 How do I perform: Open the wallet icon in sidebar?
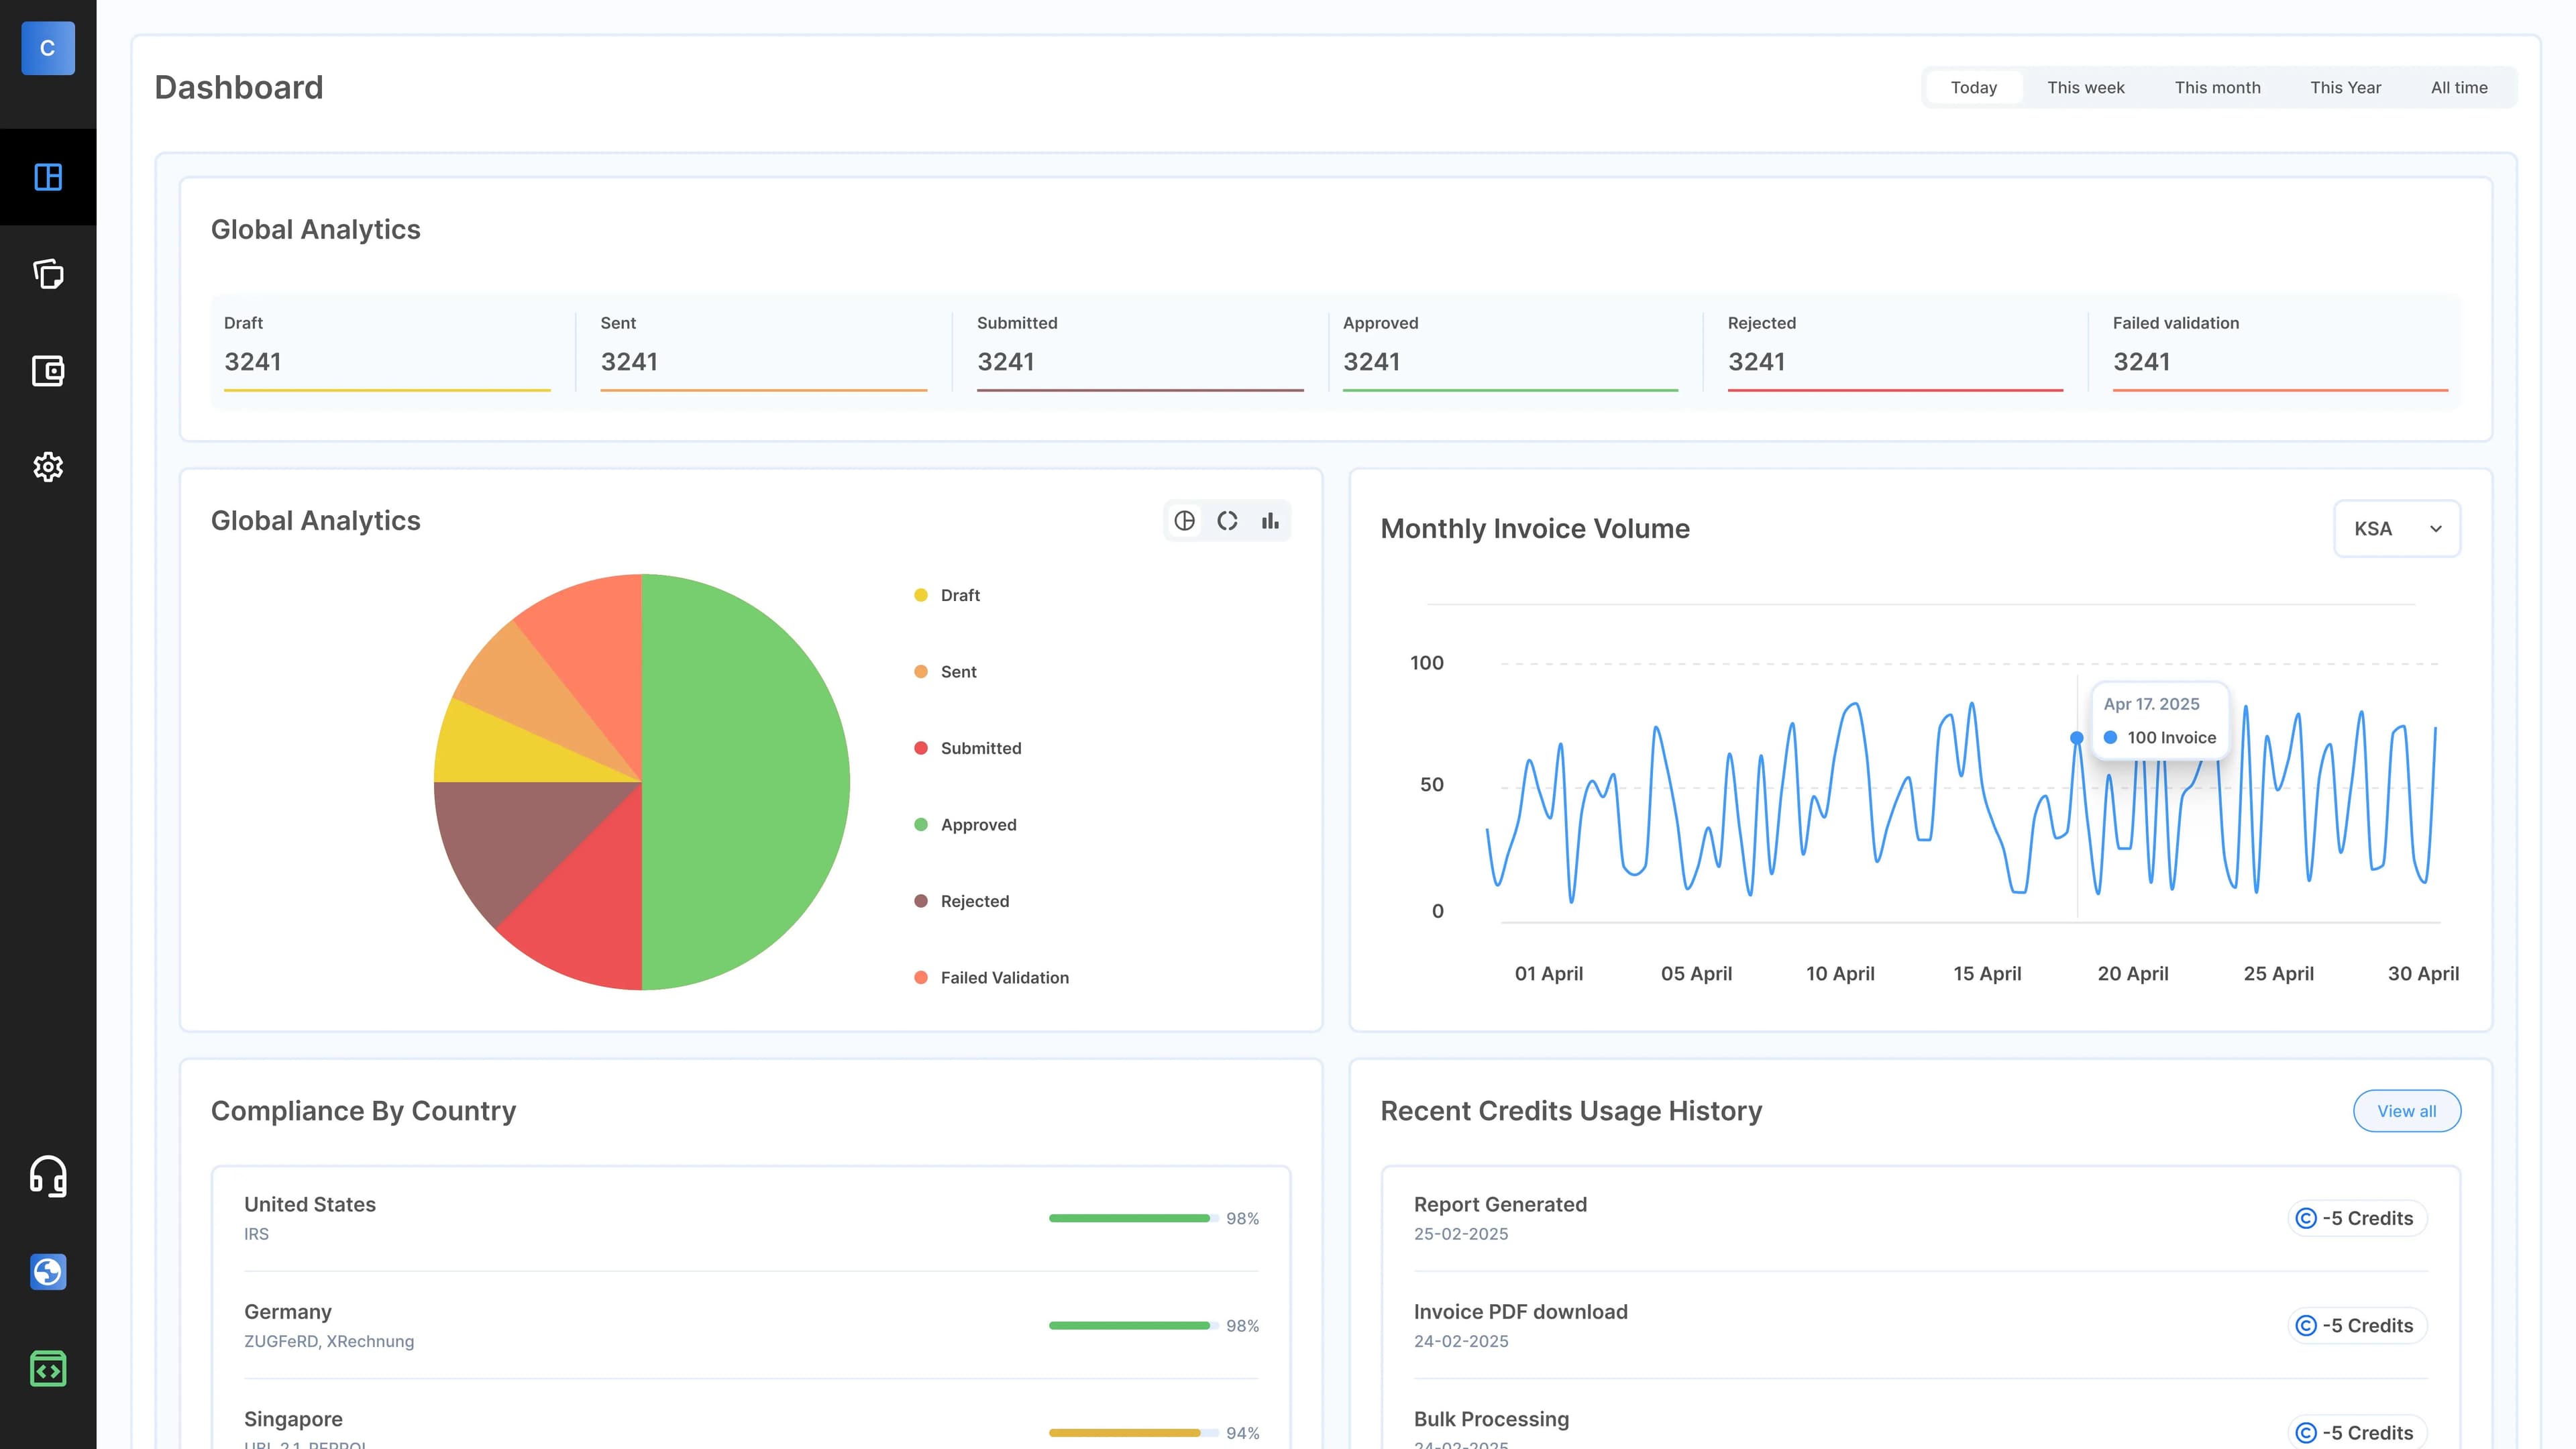[x=48, y=371]
